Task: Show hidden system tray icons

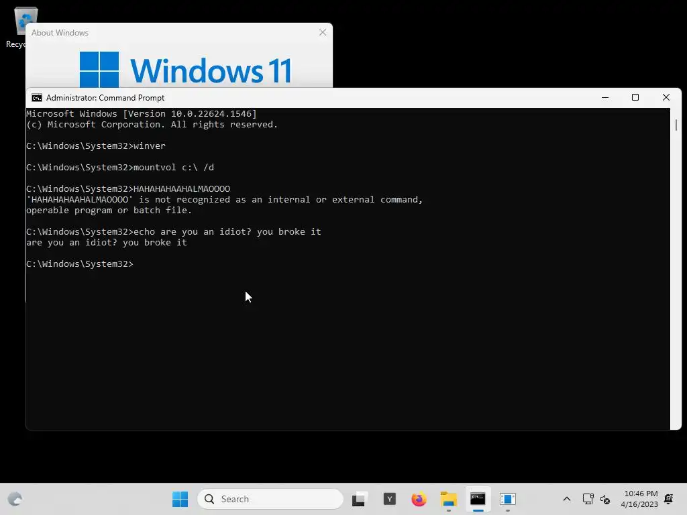Action: click(x=566, y=499)
